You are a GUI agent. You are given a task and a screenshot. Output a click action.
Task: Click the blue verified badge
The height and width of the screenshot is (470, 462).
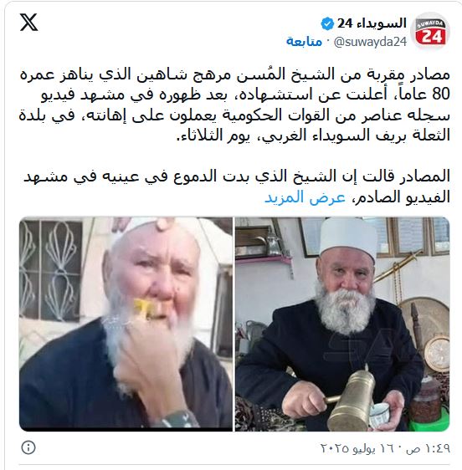coord(327,23)
